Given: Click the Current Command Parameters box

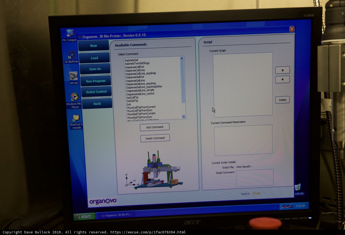Looking at the screenshot, I should 243,140.
